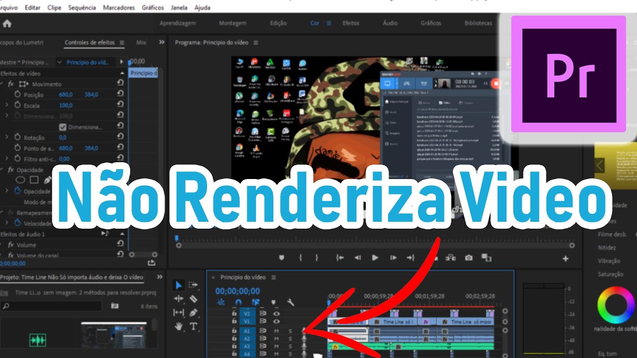Image resolution: width=637 pixels, height=358 pixels.
Task: Step forward one frame
Action: click(393, 258)
